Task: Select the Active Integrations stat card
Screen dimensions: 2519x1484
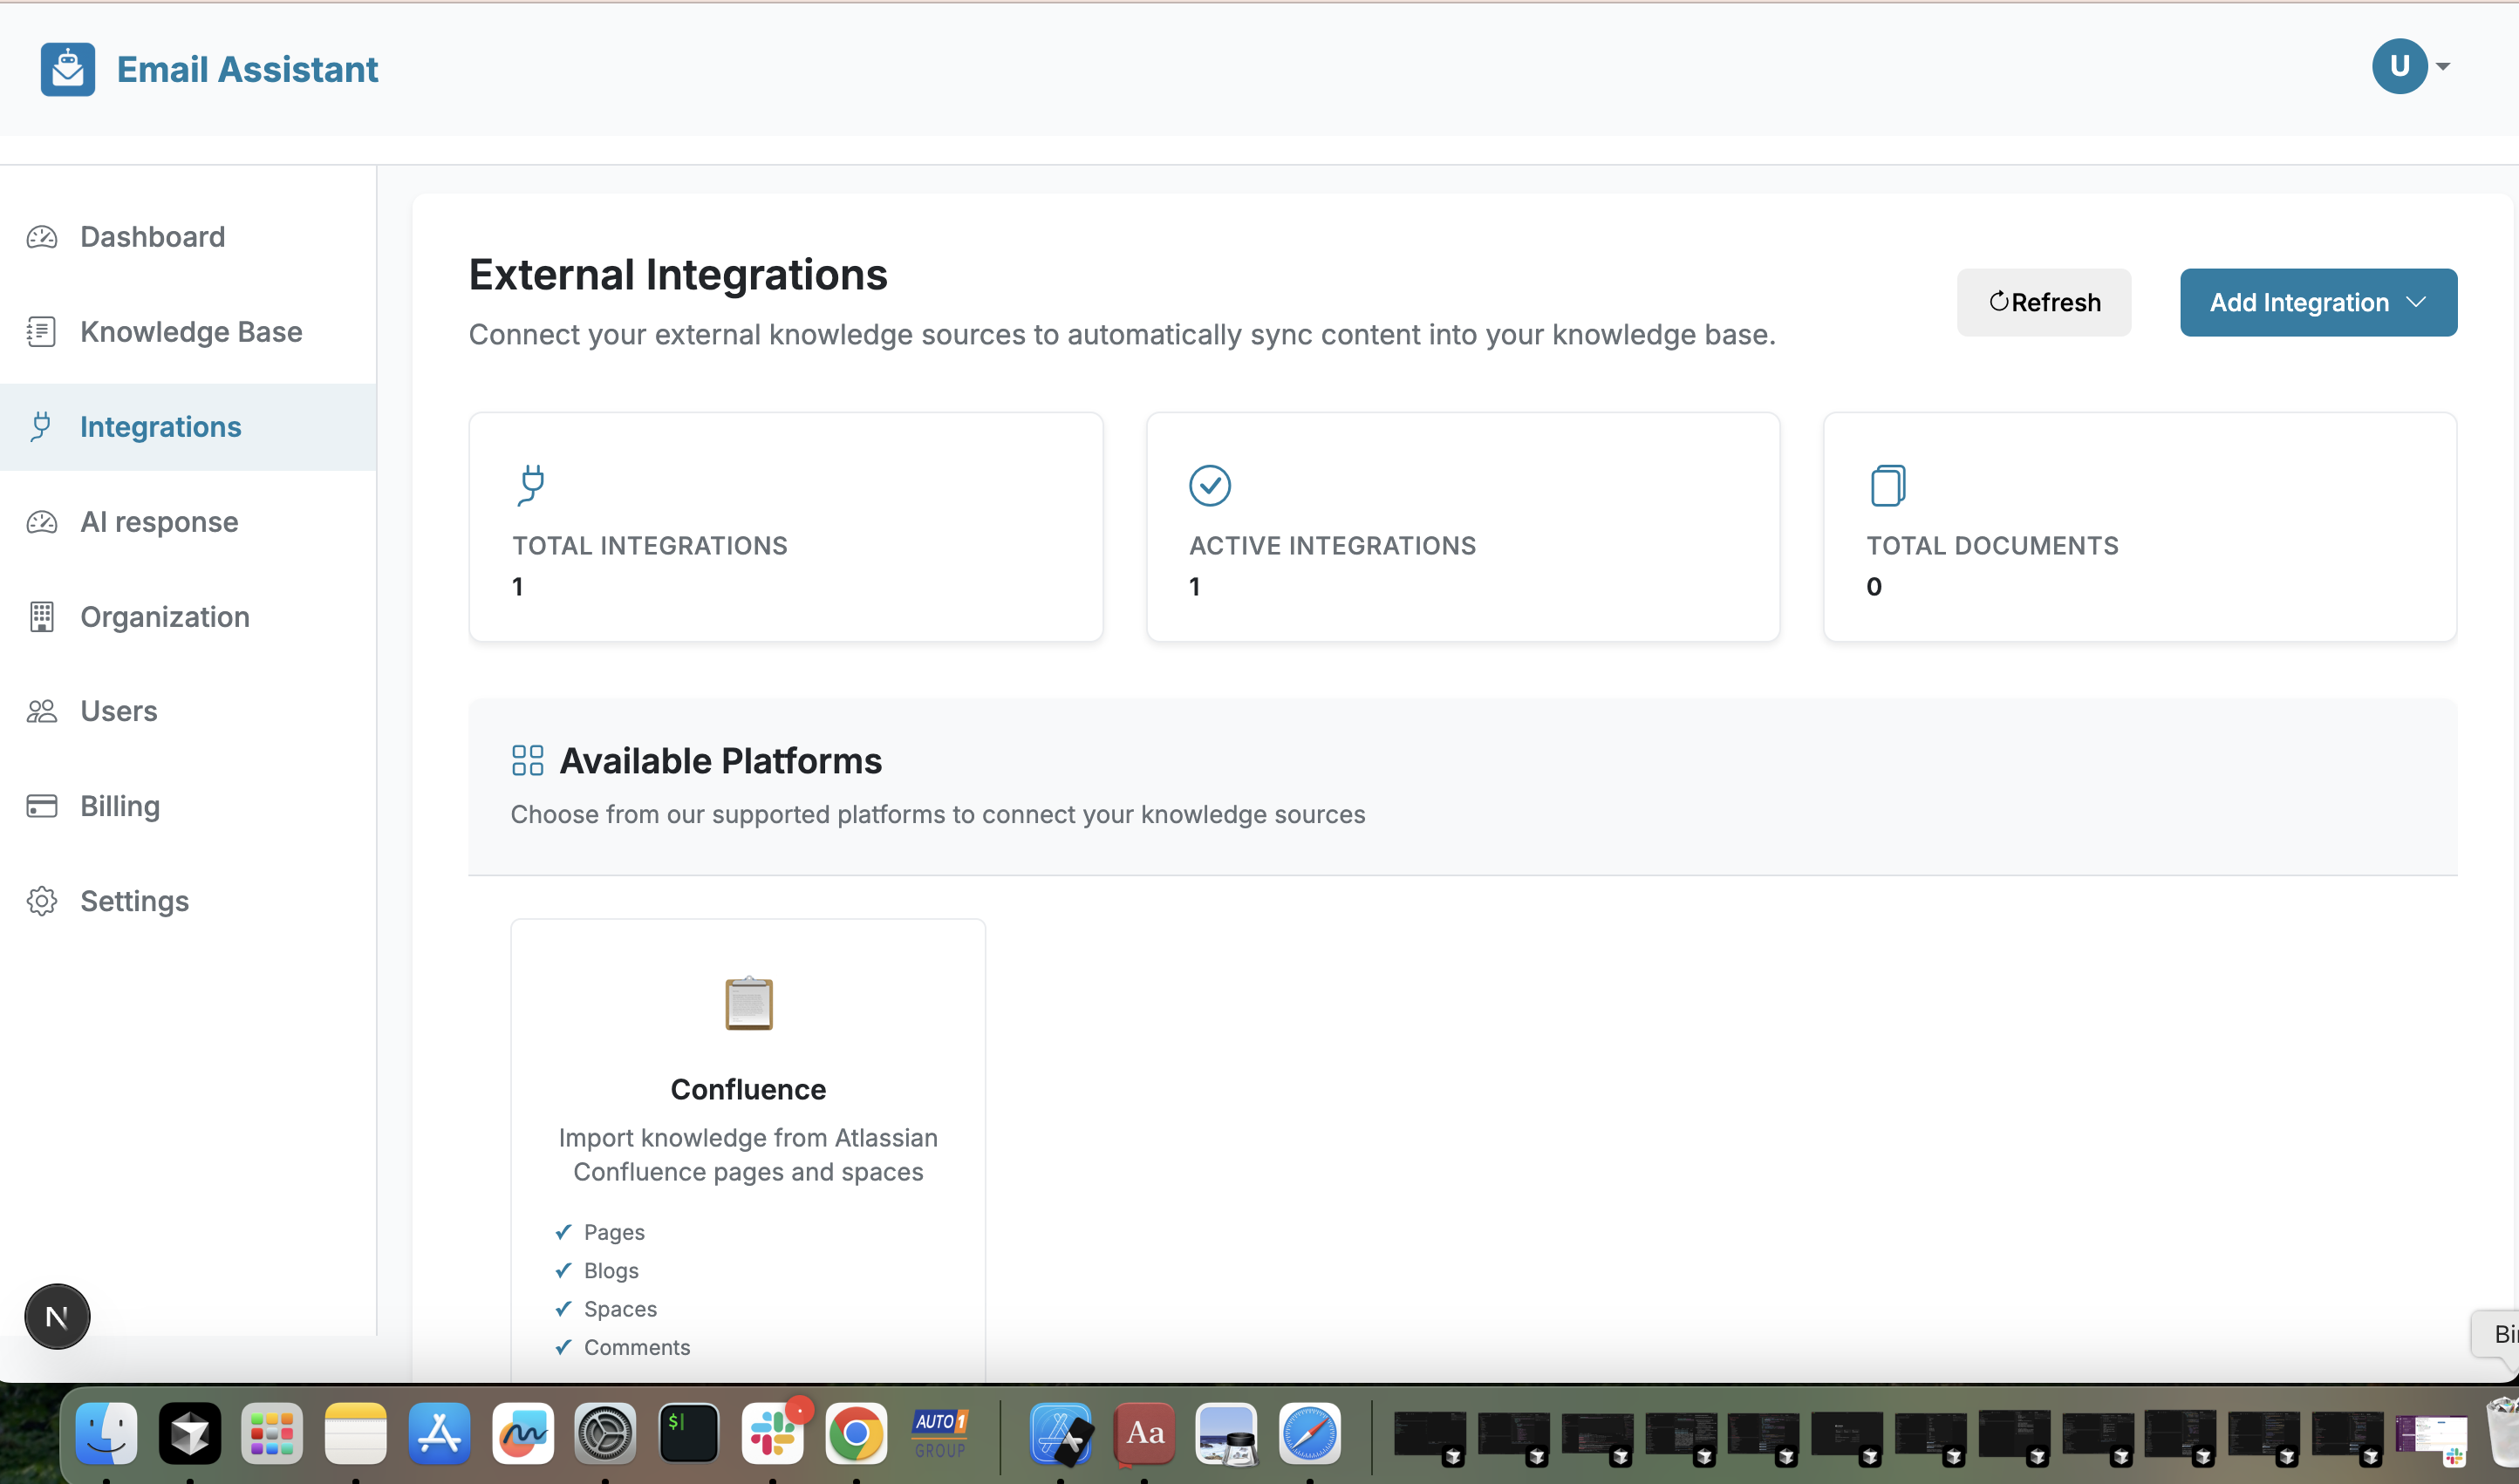Action: [1463, 527]
